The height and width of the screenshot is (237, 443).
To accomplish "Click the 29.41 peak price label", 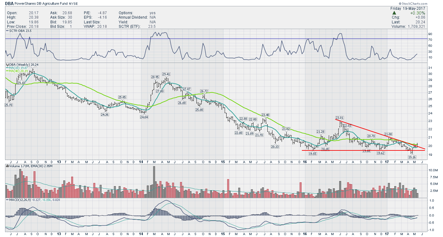I will pos(166,74).
